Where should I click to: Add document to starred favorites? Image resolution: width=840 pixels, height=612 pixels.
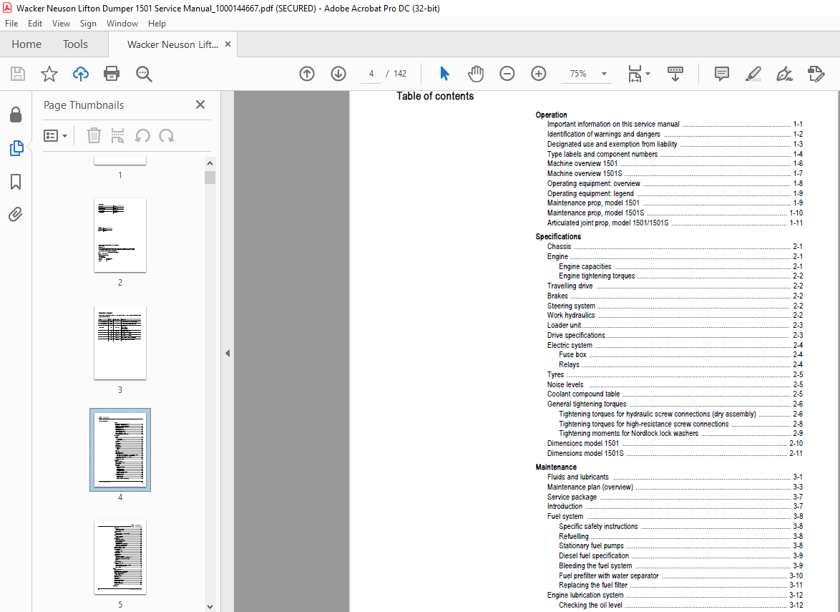tap(49, 74)
